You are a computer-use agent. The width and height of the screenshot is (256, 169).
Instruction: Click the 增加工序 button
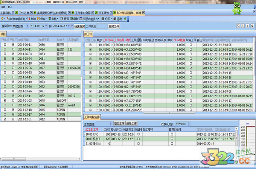[x=119, y=124]
